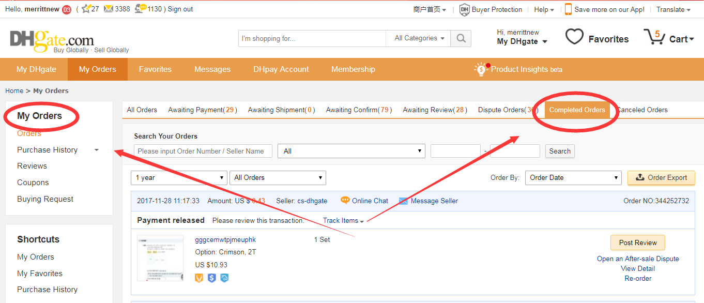
Task: Click the I'm shopping for search field
Action: [312, 38]
